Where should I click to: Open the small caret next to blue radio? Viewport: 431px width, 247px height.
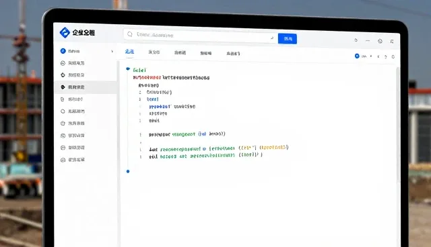click(371, 56)
